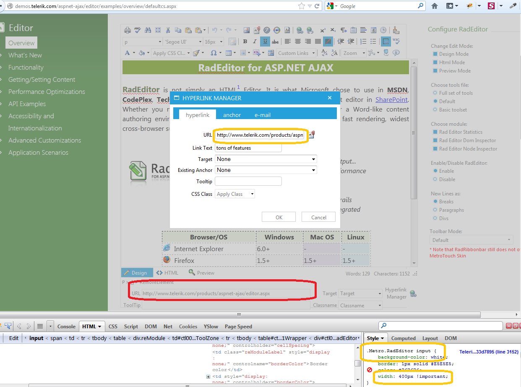Click Firebug inspect element icon
The width and height of the screenshot is (521, 387).
click(8, 326)
